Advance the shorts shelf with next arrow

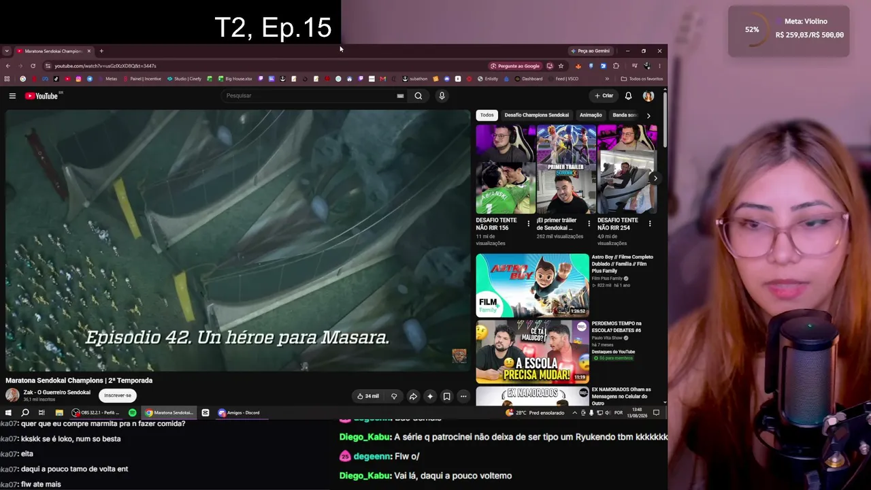coord(655,178)
